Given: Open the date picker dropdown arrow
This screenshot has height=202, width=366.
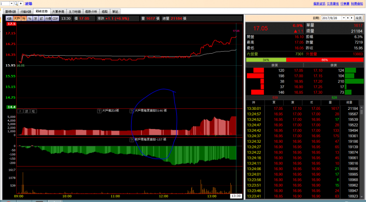Looking at the screenshot, I should 344,18.
